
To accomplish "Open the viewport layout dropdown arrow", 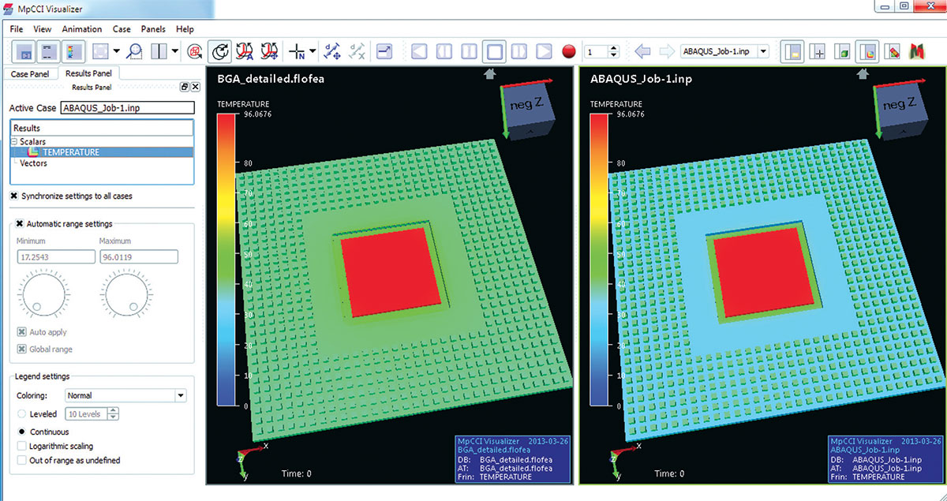I will coord(175,52).
